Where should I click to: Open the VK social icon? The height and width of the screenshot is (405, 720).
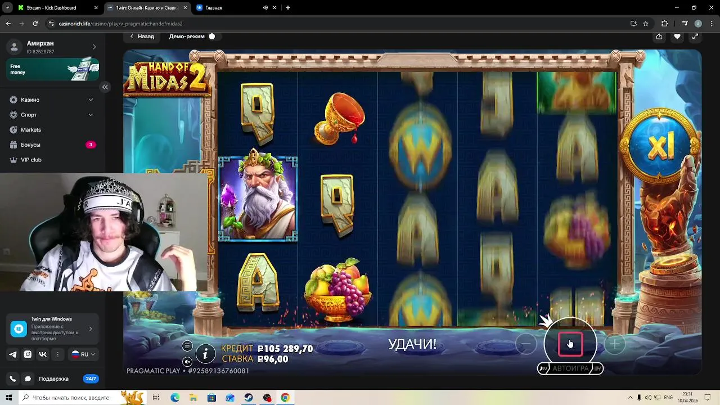pos(43,354)
